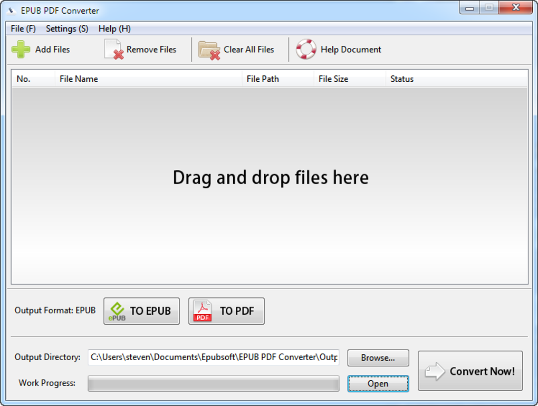Click the Work Progress bar
Viewport: 538px width, 406px height.
[214, 383]
